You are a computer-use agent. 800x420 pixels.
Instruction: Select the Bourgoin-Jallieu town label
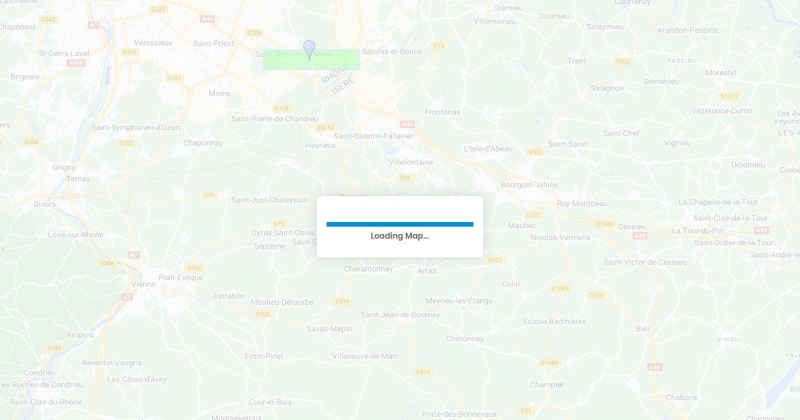(529, 185)
